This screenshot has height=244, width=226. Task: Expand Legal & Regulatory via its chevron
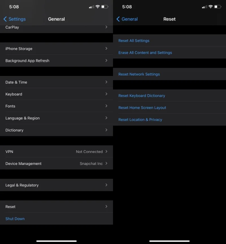pos(106,185)
